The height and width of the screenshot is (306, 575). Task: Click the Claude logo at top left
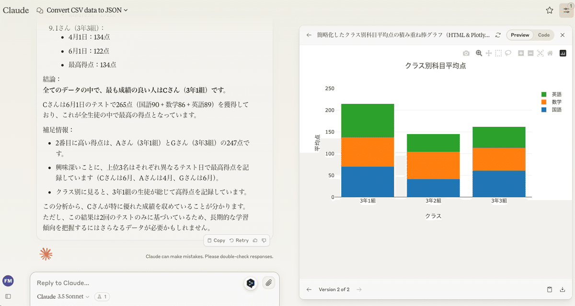pos(16,10)
